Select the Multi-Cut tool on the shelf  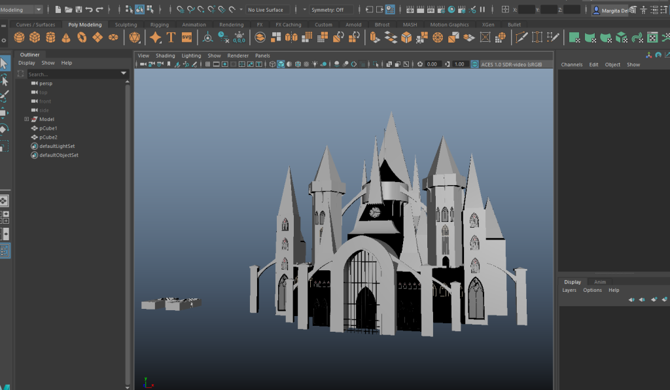click(521, 37)
